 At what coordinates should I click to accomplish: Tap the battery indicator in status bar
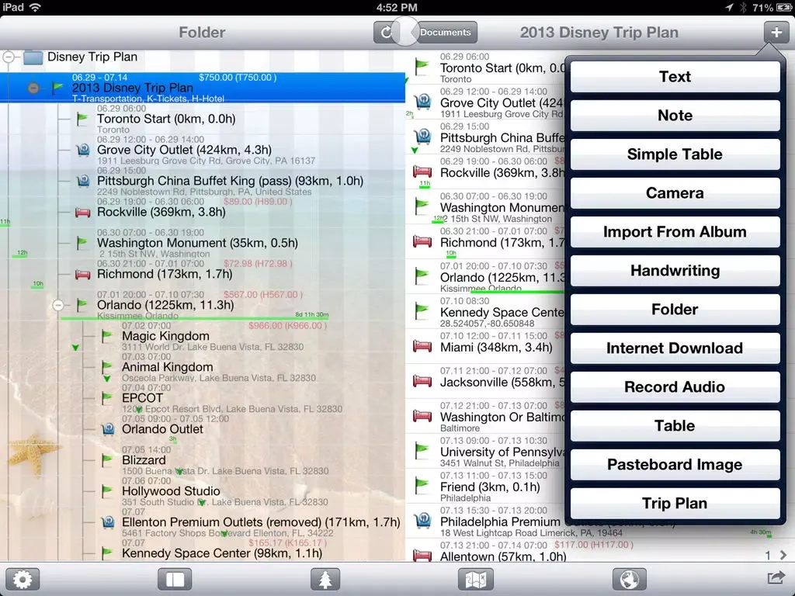point(783,8)
